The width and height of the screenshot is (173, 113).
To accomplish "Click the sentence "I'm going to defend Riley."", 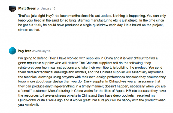I will [x=37, y=58].
